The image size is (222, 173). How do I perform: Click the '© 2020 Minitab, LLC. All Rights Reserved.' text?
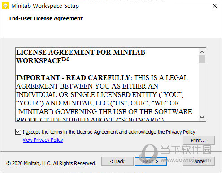(x=51, y=163)
